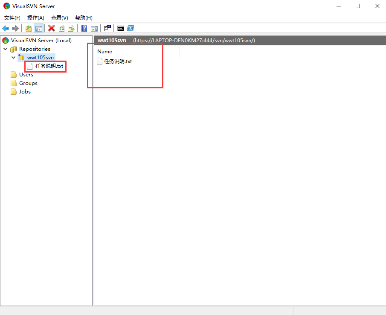386x315 pixels.
Task: Collapse the Repositories tree node
Action: [5, 49]
